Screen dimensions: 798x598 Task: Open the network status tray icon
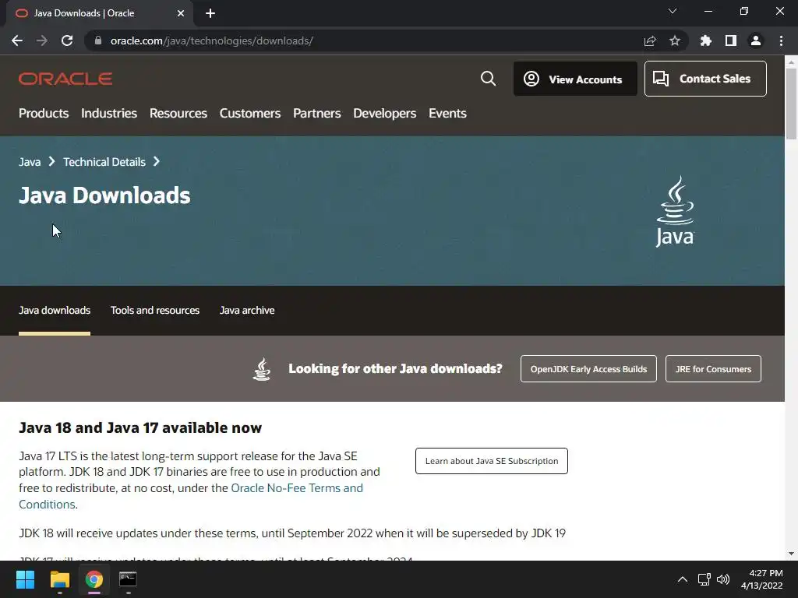[x=704, y=579]
